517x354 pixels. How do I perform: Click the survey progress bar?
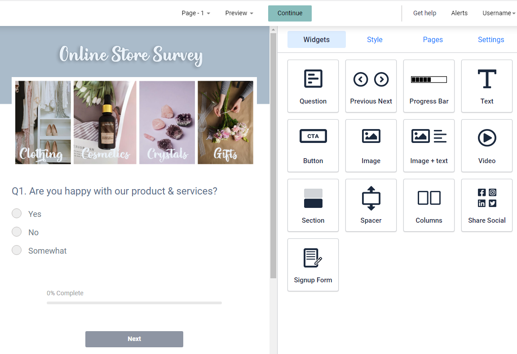tap(134, 302)
